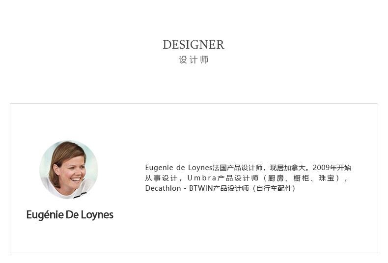Viewport: 388px width, 263px height.
Task: Click the bold Eugénie De Loynes name caption
Action: coord(70,215)
